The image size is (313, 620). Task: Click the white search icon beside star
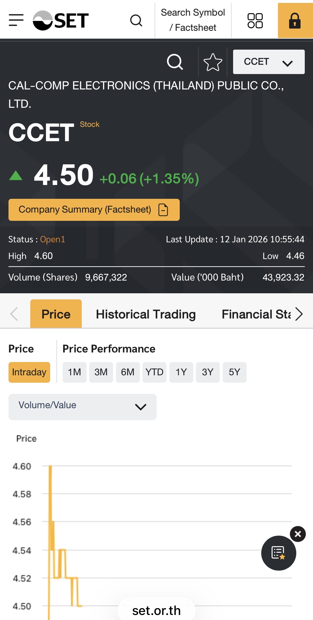pyautogui.click(x=175, y=62)
